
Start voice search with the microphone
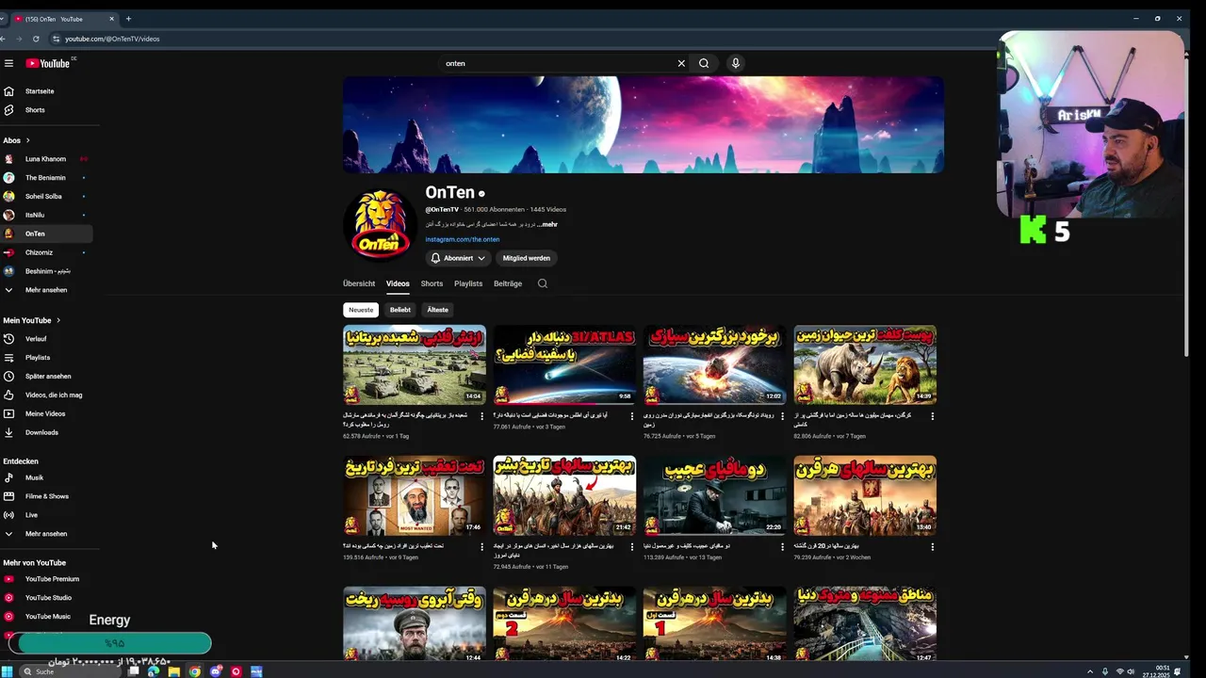[736, 63]
